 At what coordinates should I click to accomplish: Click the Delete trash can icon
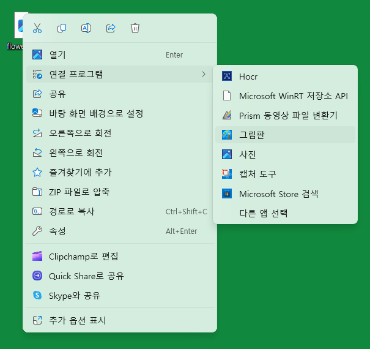(x=135, y=28)
